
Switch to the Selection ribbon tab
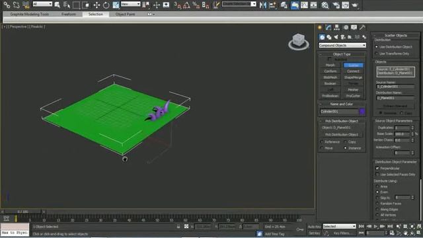95,14
